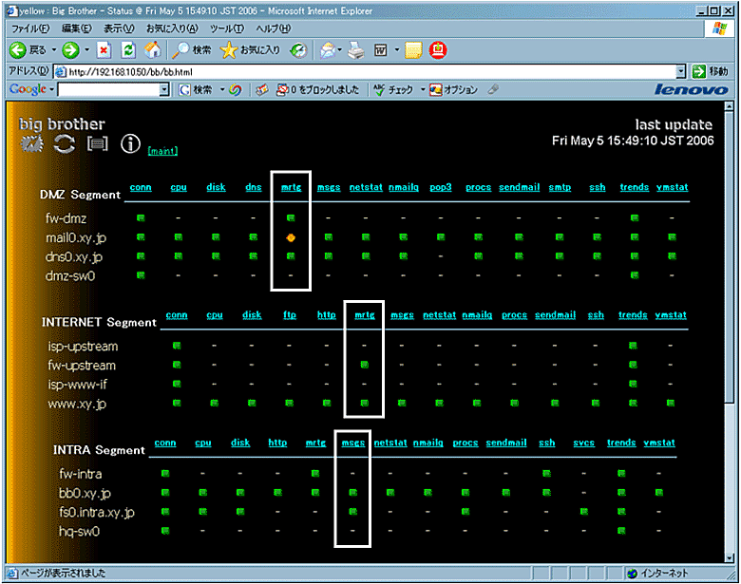This screenshot has width=741, height=584.
Task: Open the ツール(T) menu
Action: click(226, 28)
